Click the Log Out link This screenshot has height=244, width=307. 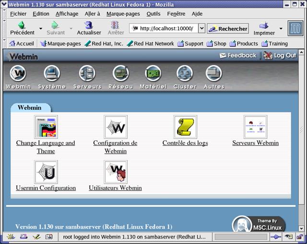coord(280,56)
